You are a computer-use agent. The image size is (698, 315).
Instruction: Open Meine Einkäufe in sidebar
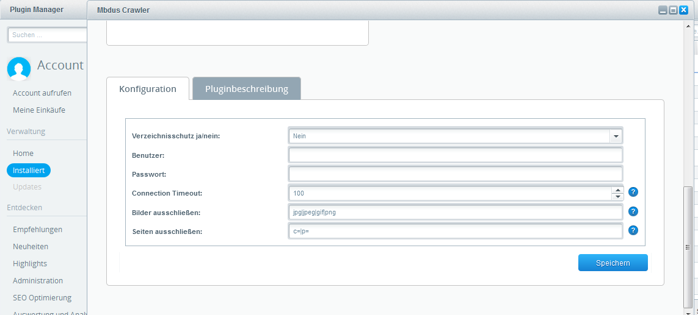[x=39, y=110]
